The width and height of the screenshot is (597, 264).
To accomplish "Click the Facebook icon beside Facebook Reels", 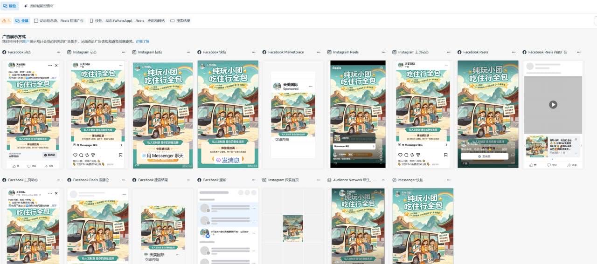I will coord(459,52).
